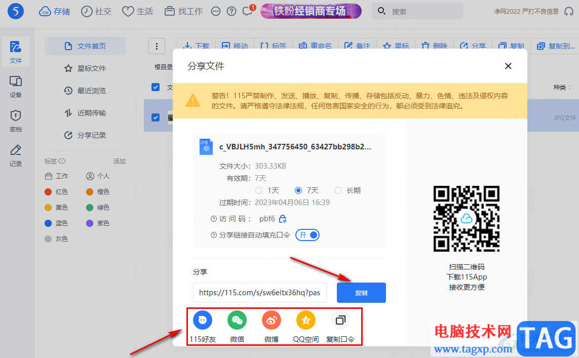Open 近期传输 recent transfers
Screen dimensions: 579x358
[x=85, y=113]
